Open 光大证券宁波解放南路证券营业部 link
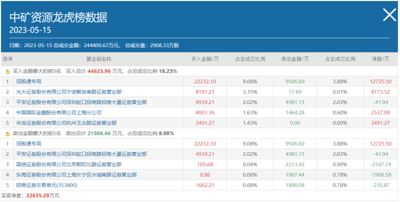Screen dimensions: 400x202 pyautogui.click(x=69, y=92)
